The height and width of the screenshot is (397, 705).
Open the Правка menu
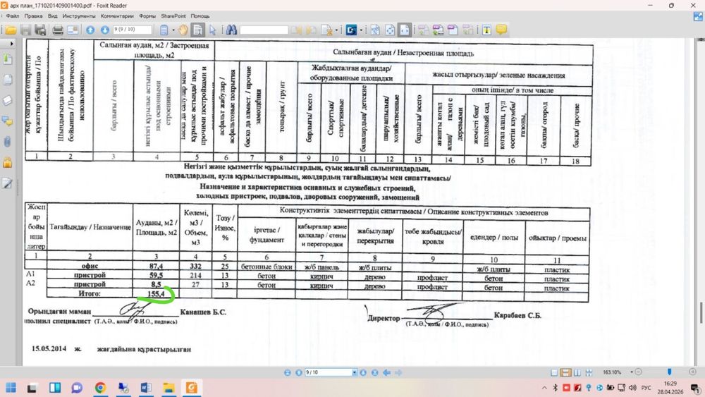point(33,16)
